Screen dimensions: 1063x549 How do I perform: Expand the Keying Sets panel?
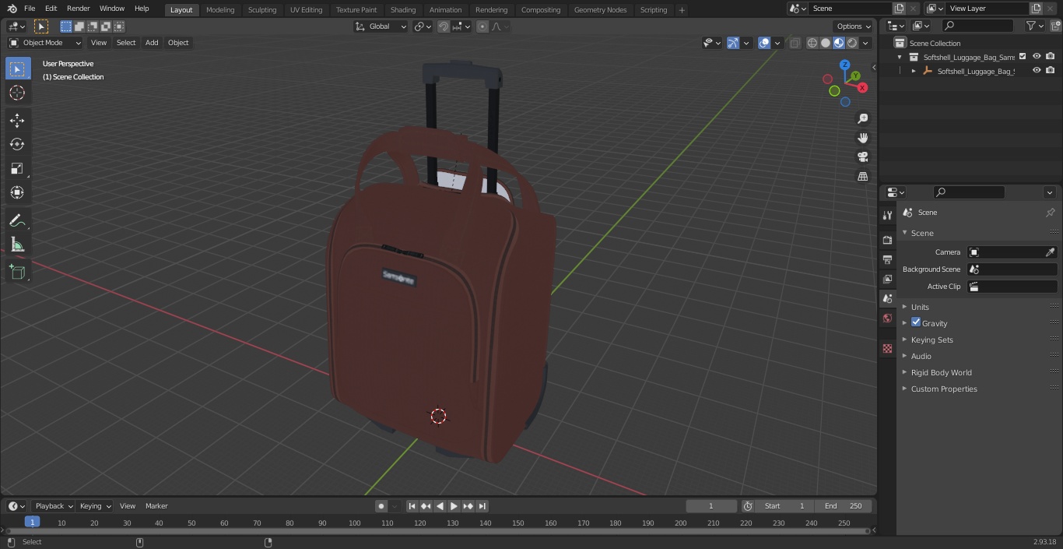coord(931,340)
